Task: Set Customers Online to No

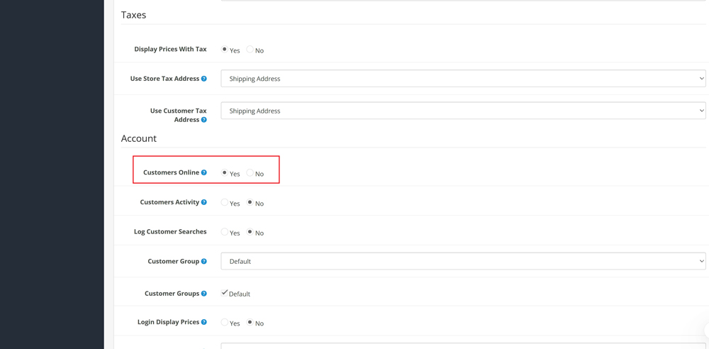Action: (x=250, y=173)
